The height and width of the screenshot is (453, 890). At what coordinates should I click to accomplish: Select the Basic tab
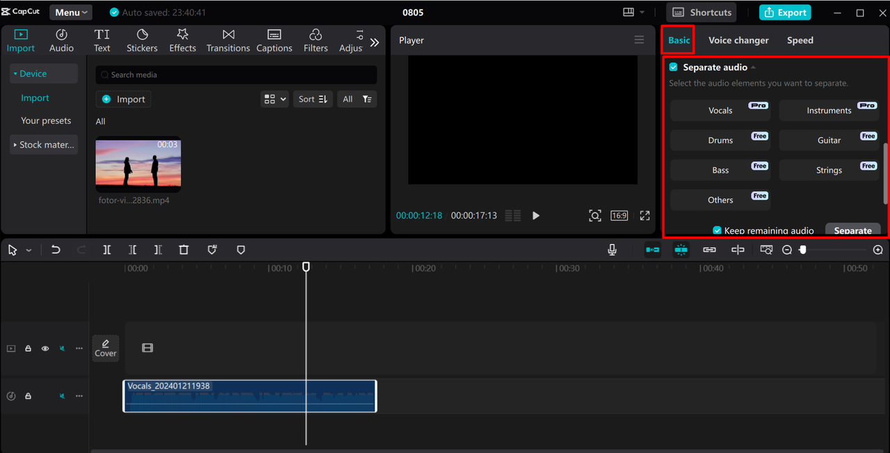pyautogui.click(x=679, y=40)
